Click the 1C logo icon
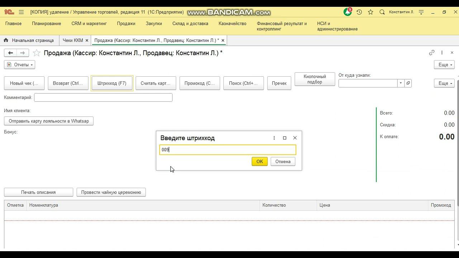 point(9,12)
